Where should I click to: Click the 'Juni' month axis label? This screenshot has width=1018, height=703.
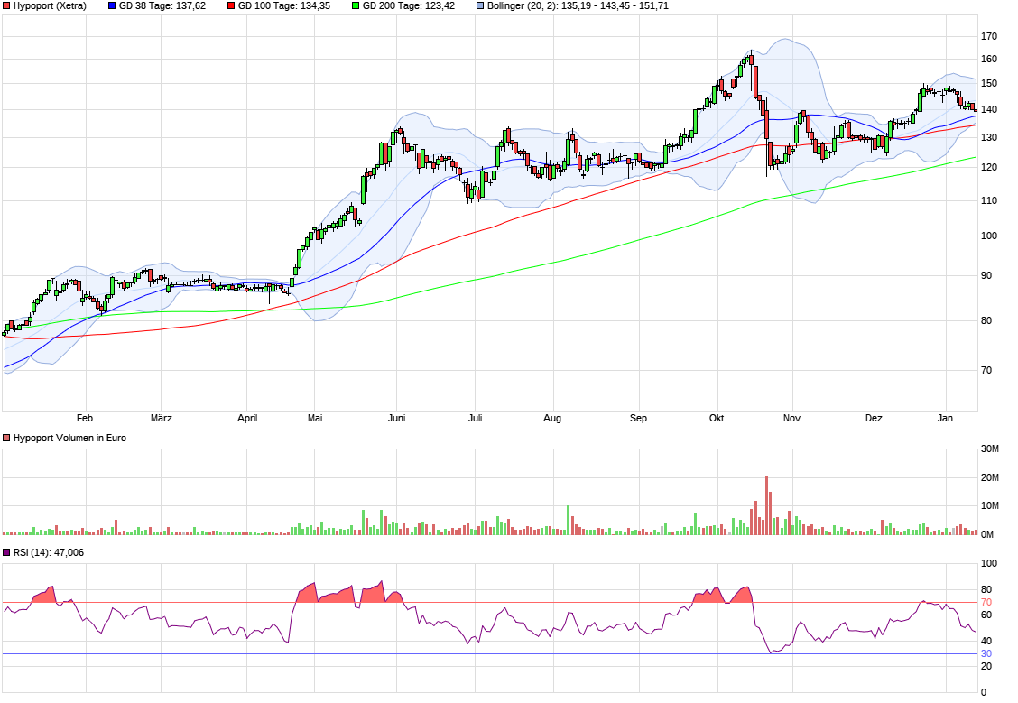pyautogui.click(x=397, y=418)
